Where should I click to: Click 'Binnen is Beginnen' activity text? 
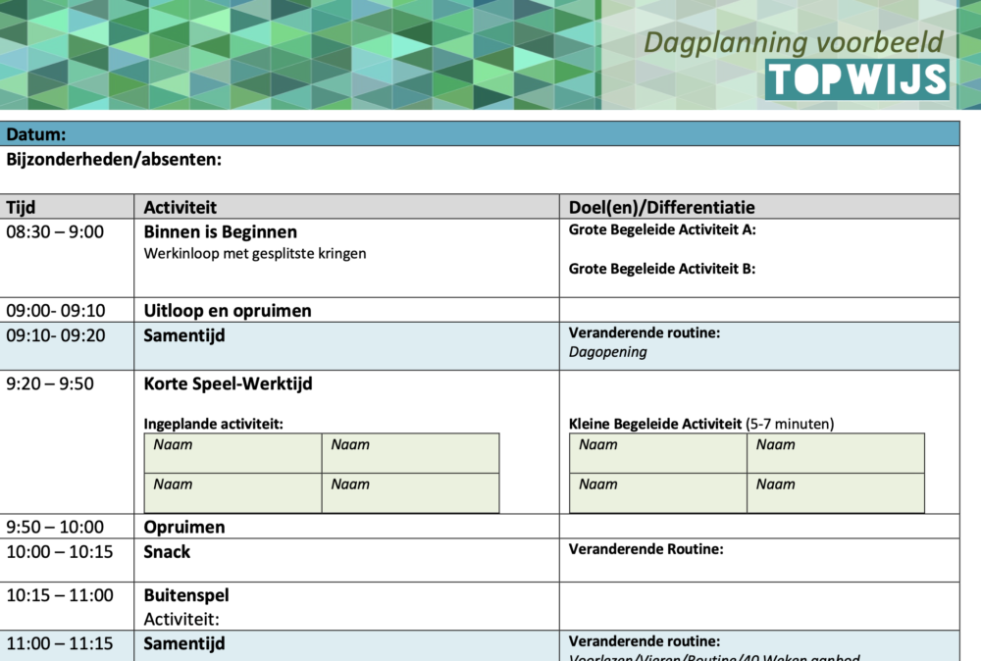tap(220, 232)
